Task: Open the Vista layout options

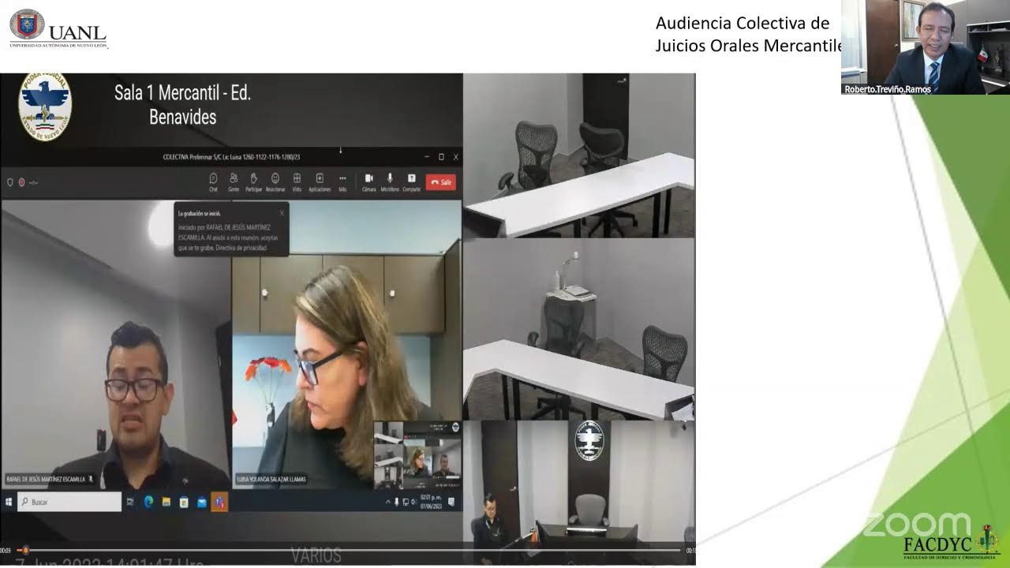Action: [x=297, y=181]
